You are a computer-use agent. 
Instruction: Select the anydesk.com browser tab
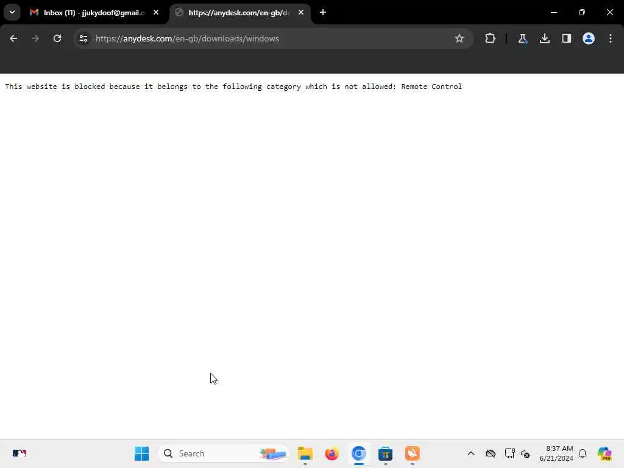(x=240, y=13)
